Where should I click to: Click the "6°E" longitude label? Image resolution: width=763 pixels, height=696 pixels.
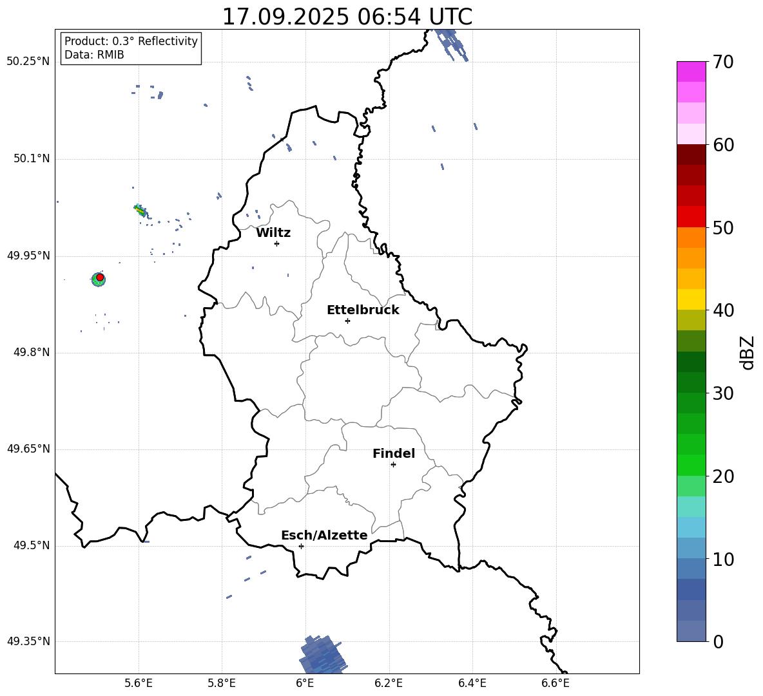[305, 683]
